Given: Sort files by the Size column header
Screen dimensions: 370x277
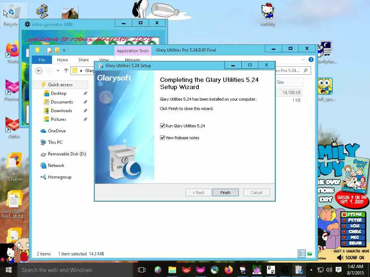Looking at the screenshot, I should pos(289,82).
